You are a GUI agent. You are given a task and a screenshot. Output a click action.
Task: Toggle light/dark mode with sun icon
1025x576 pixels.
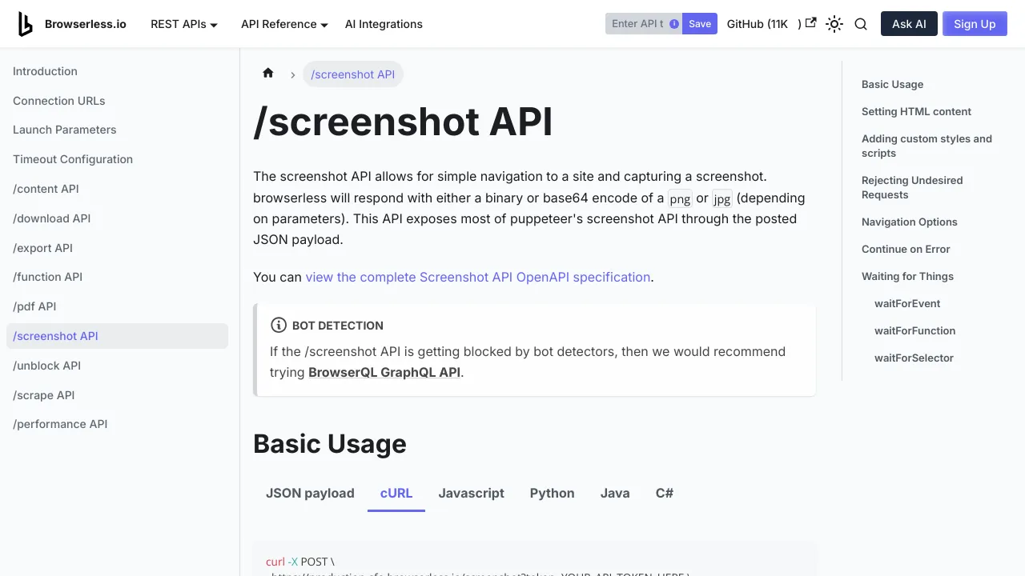[834, 24]
